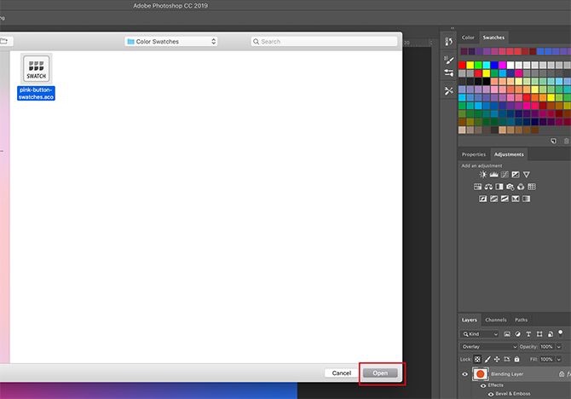Click the lock all padlock icon
The height and width of the screenshot is (399, 571).
515,359
